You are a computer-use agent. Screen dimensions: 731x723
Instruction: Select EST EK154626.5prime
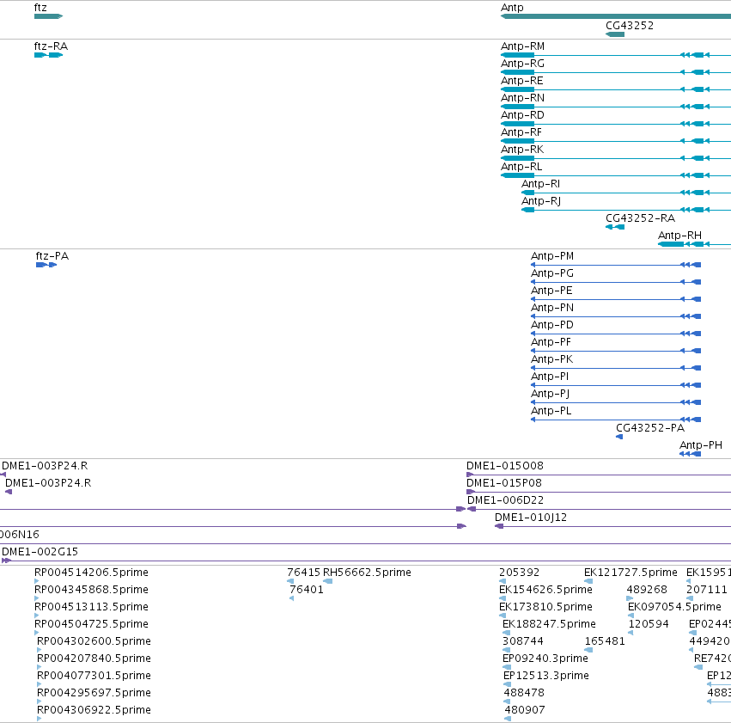coord(545,590)
